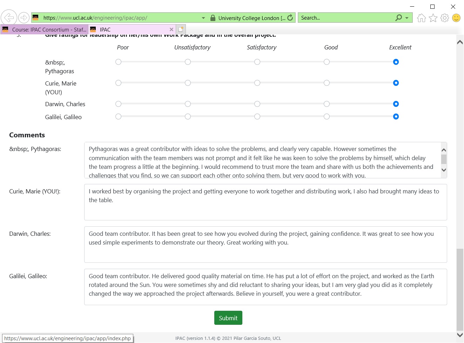Select Excellent for Galilei, Galileo
This screenshot has height=343, width=464.
pos(396,117)
